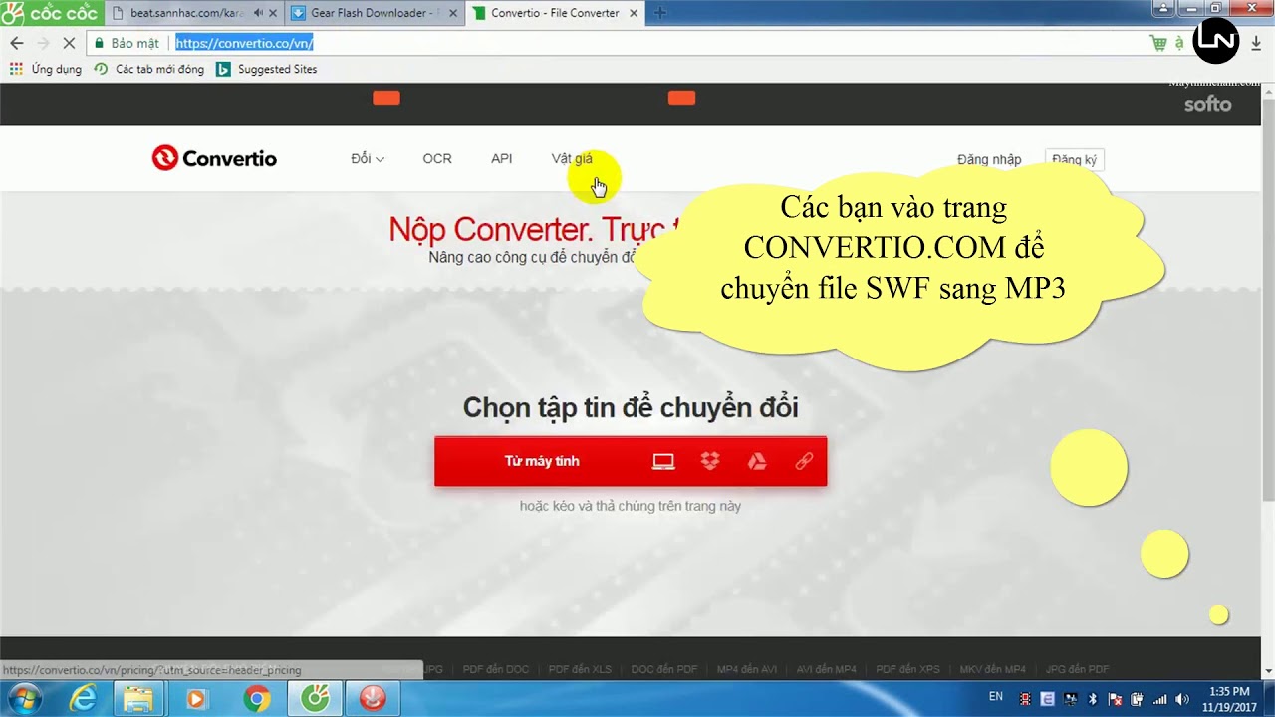Image resolution: width=1275 pixels, height=717 pixels.
Task: Click the Convertio logo
Action: point(214,158)
